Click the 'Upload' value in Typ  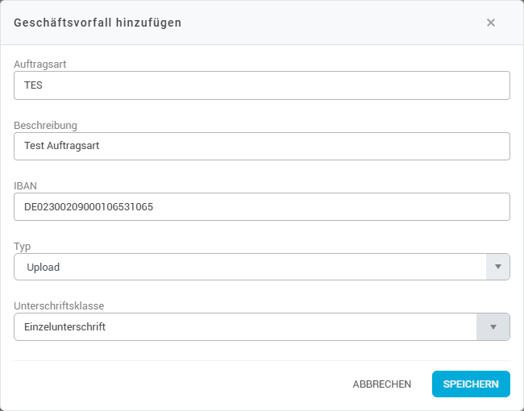42,267
